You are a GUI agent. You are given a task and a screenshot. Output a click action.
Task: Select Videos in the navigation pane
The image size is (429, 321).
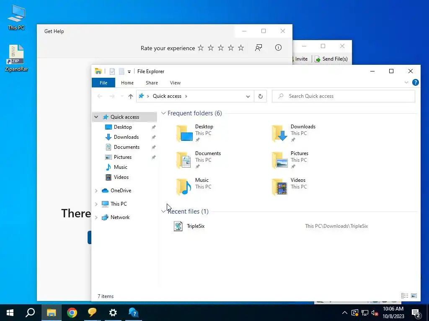coord(121,177)
